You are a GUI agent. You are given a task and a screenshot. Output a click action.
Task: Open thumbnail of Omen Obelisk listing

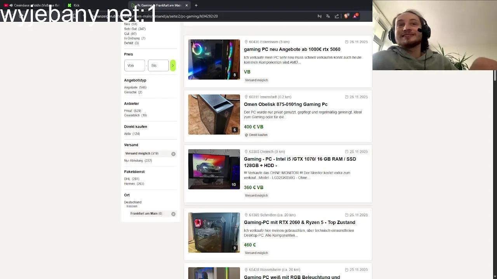point(214,115)
